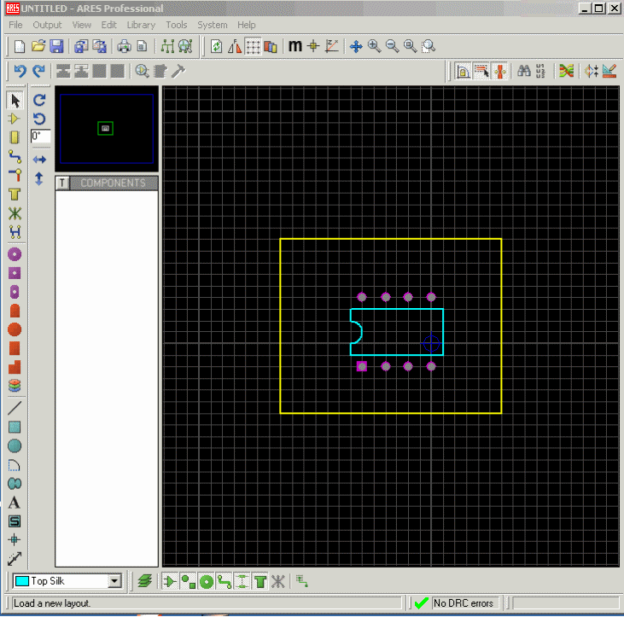The image size is (624, 617).
Task: Choose the Track placement tool
Action: pyautogui.click(x=15, y=157)
